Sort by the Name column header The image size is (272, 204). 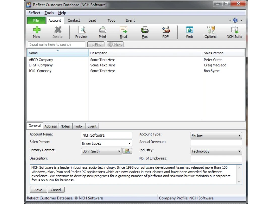58,53
